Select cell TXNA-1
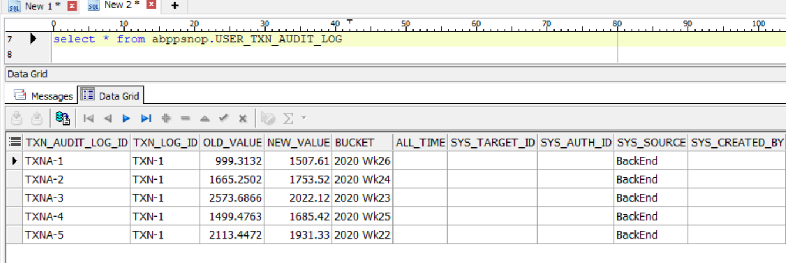The height and width of the screenshot is (263, 786). click(76, 160)
